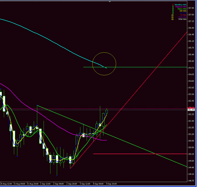The width and height of the screenshot is (197, 187).
Task: Click the yellow sideways arrow beside 30M MA
Action: [x=173, y=17]
